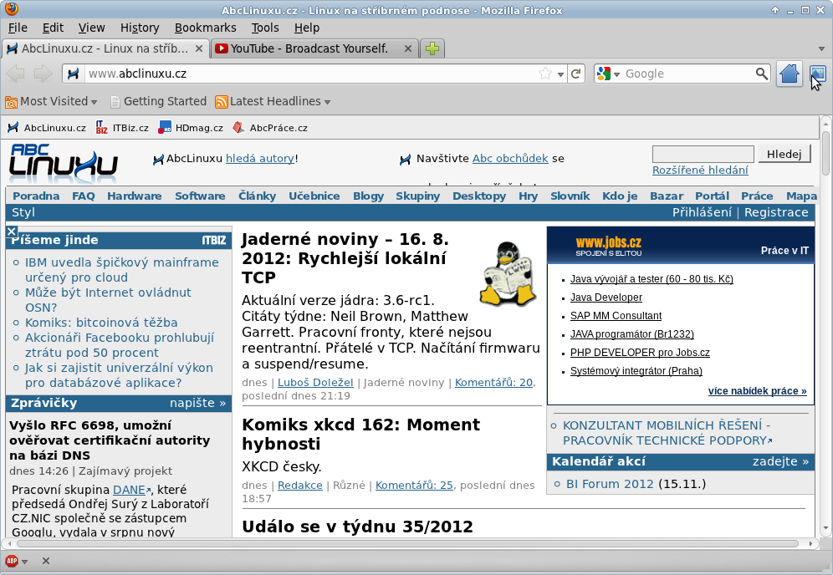This screenshot has width=833, height=575.
Task: Click the Back arrow button
Action: 15,74
